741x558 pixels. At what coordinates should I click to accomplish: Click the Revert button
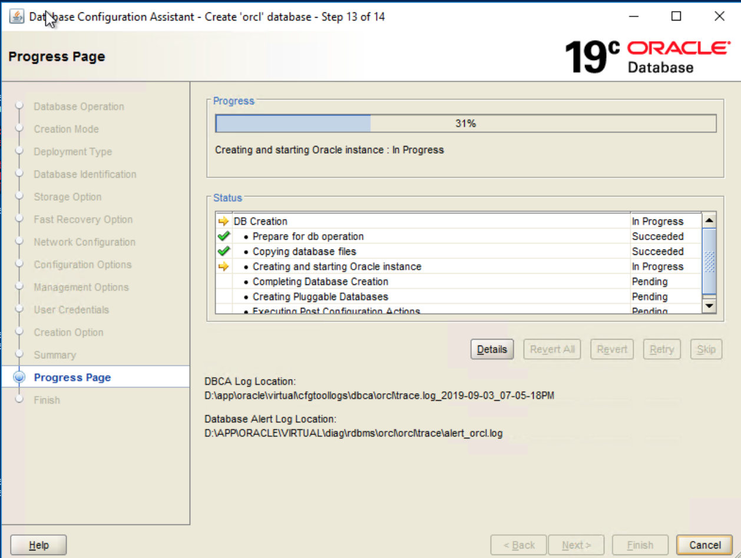[x=612, y=349]
